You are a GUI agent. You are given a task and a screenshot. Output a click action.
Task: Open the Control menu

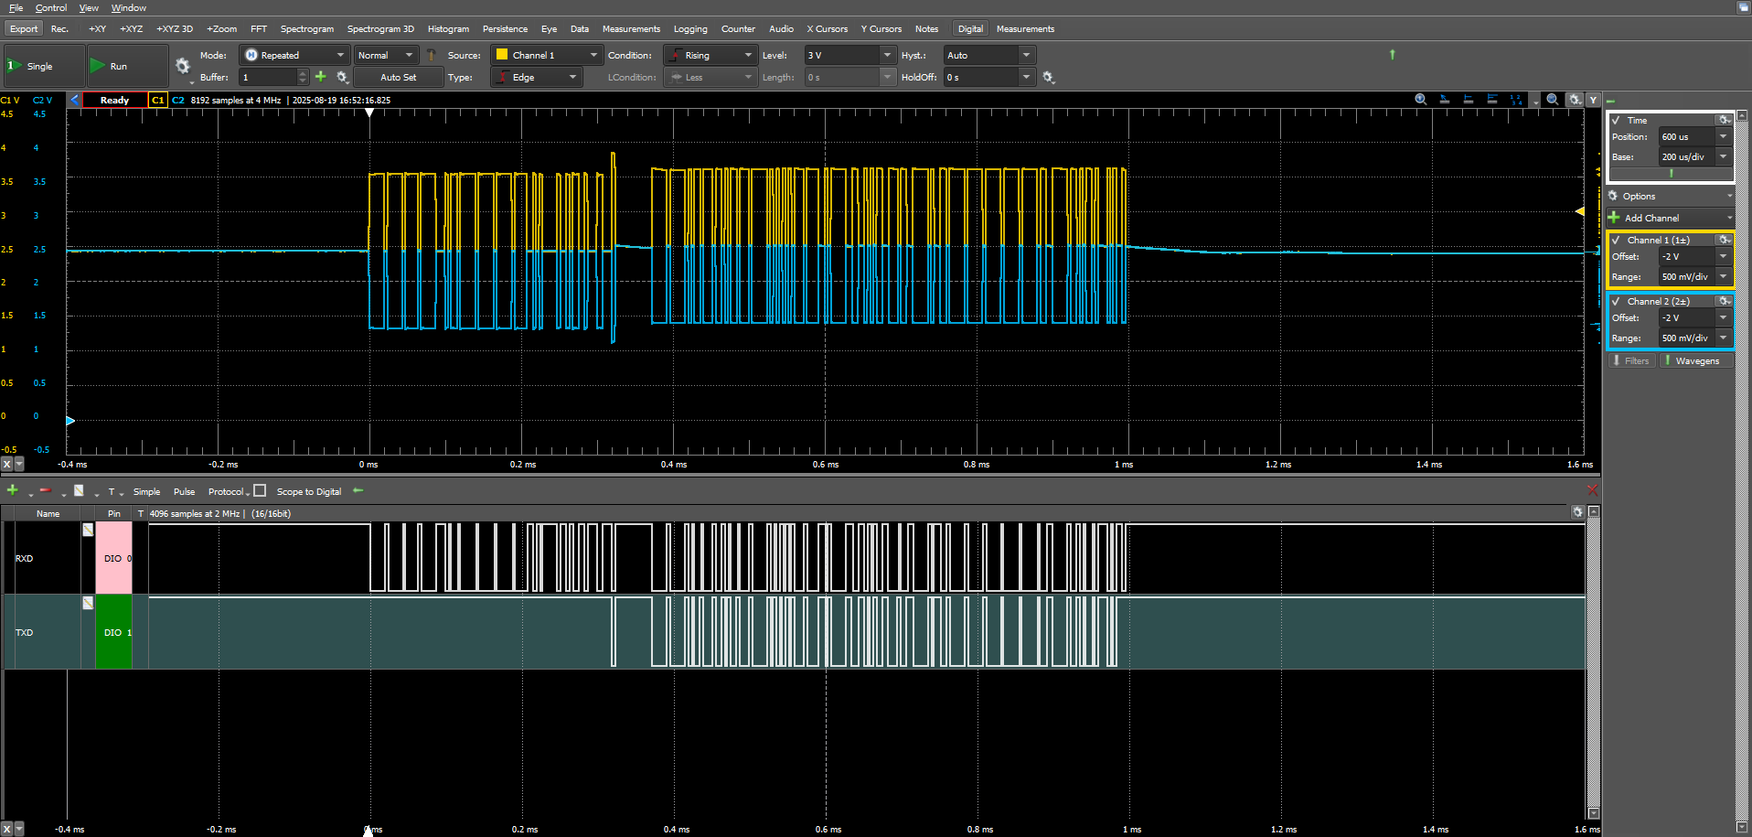[51, 7]
